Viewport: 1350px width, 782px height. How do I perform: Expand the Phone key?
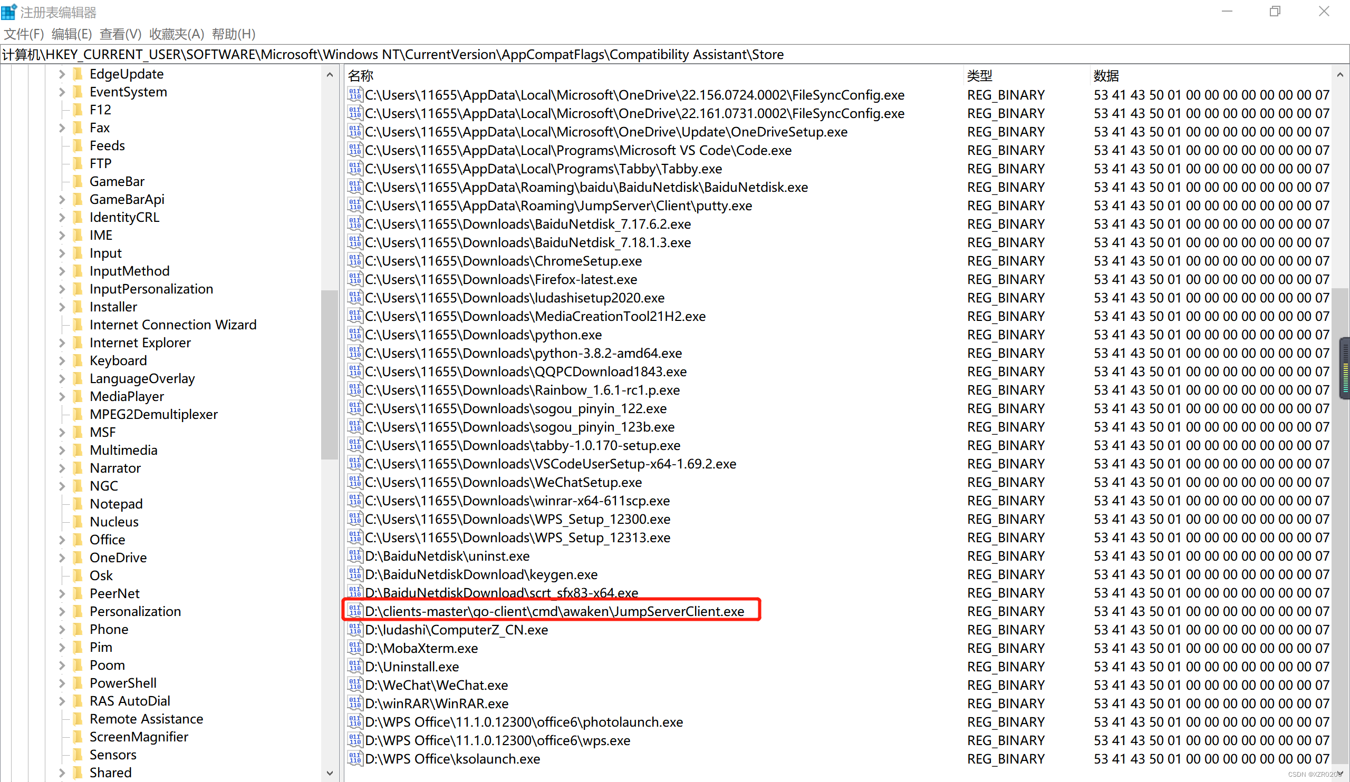click(62, 629)
